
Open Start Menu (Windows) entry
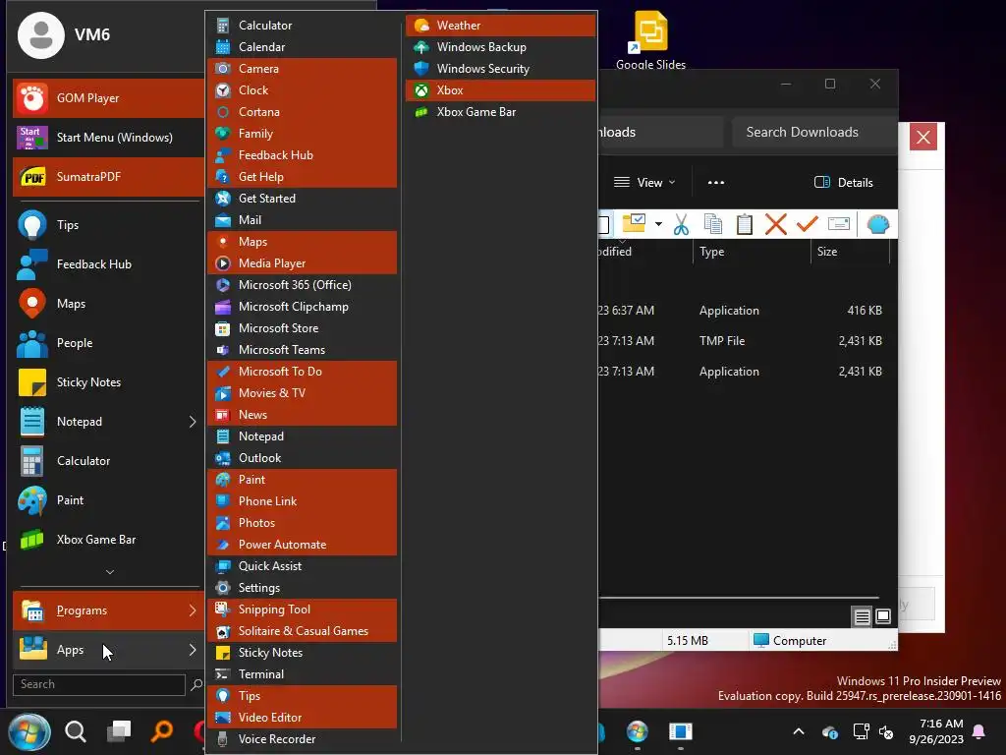108,138
